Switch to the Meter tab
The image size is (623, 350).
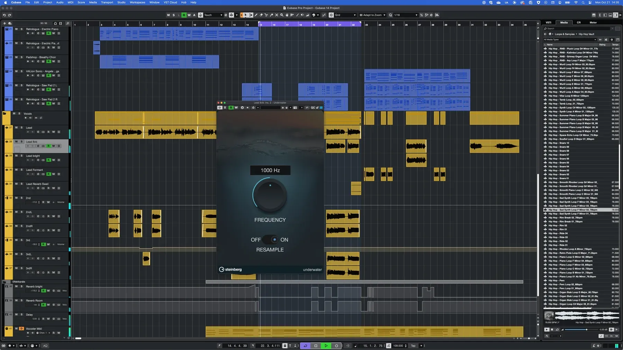pos(593,22)
